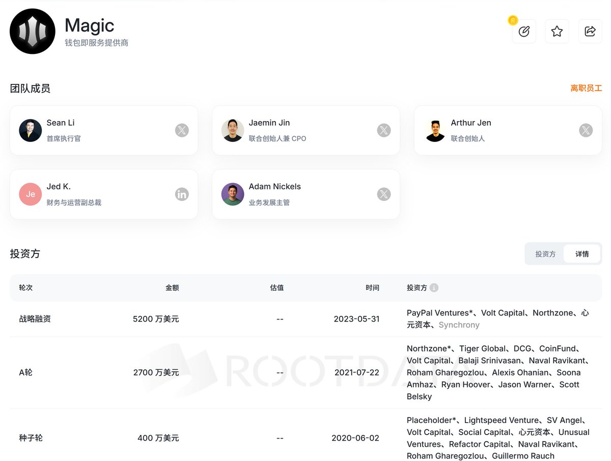Click the 钱包即服务提供商 tag

(97, 43)
